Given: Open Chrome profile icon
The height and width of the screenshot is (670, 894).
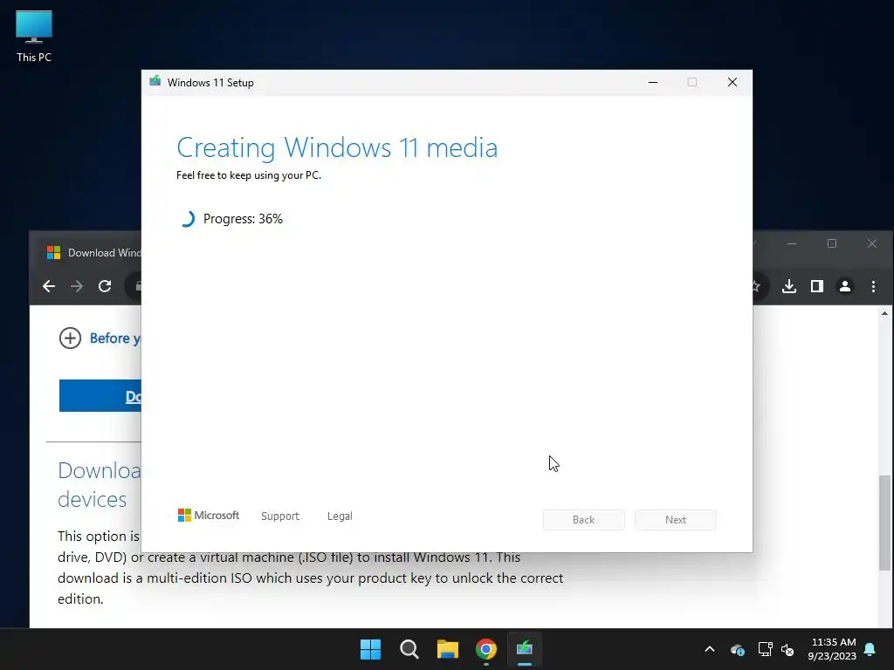Looking at the screenshot, I should (845, 286).
